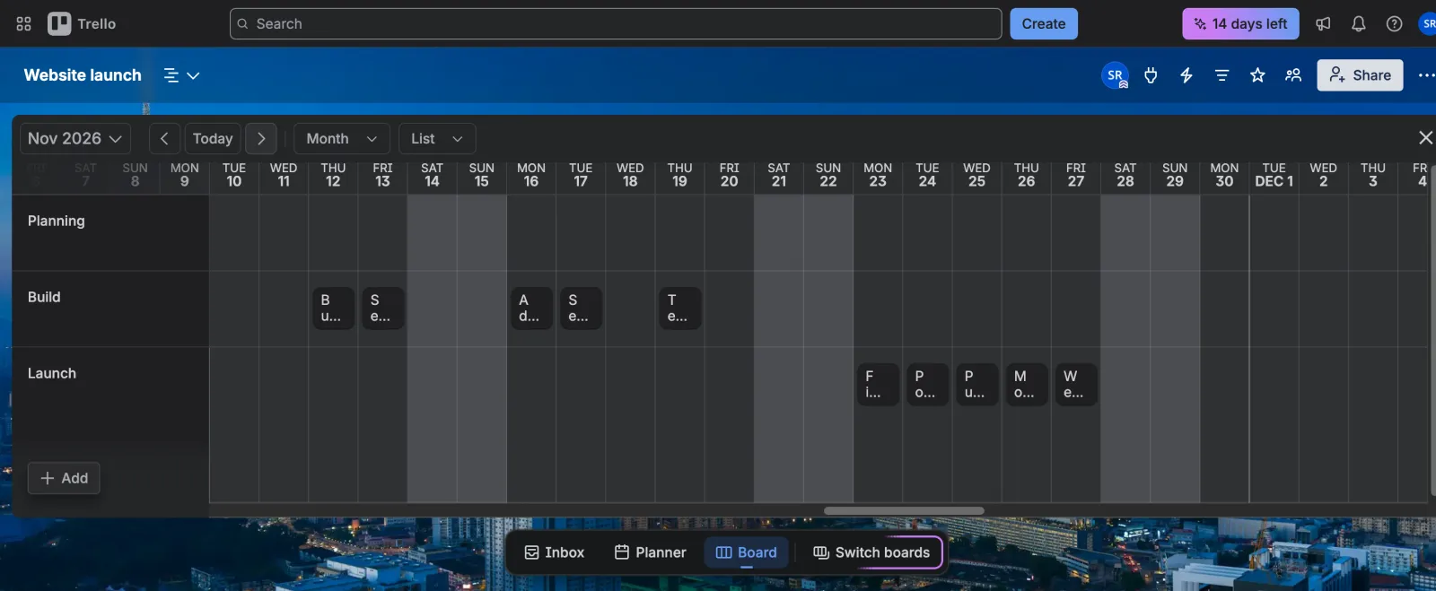Screen dimensions: 1436x591
Task: Open the feedback megaphone icon
Action: (1323, 24)
